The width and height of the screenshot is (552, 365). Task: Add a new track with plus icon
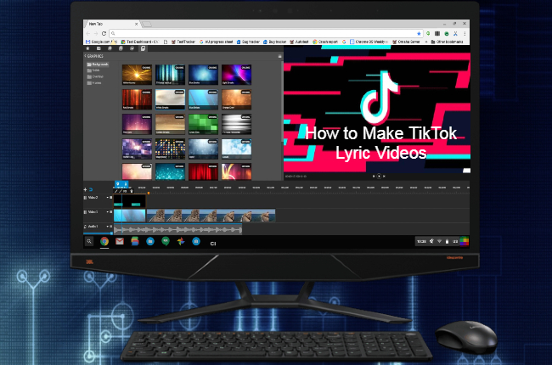click(x=85, y=189)
